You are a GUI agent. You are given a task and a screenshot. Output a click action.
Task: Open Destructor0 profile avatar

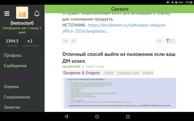(22, 13)
